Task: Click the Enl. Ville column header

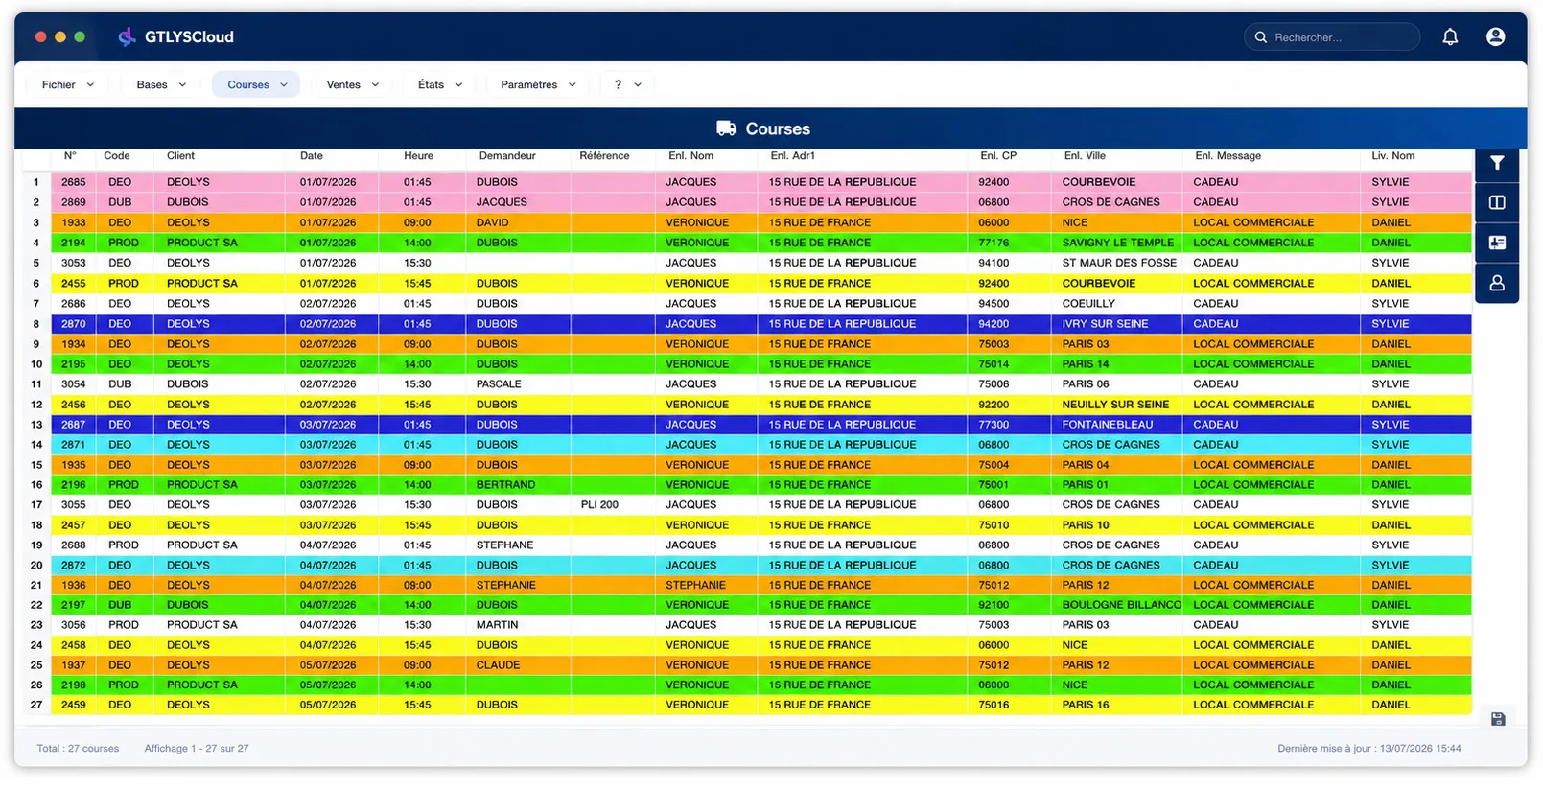Action: coord(1085,156)
